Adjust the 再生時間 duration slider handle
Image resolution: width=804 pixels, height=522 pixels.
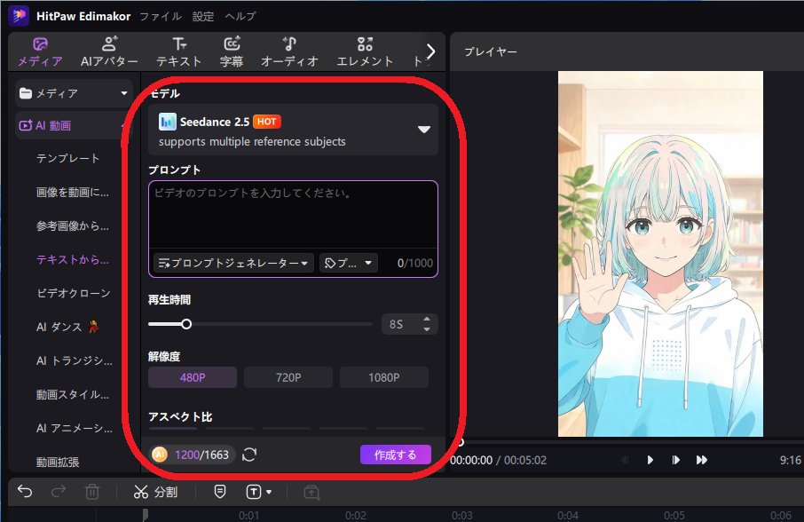click(186, 324)
